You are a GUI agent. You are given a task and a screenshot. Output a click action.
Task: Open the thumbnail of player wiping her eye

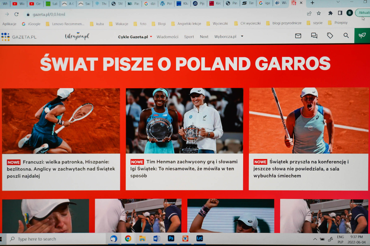tap(46, 216)
